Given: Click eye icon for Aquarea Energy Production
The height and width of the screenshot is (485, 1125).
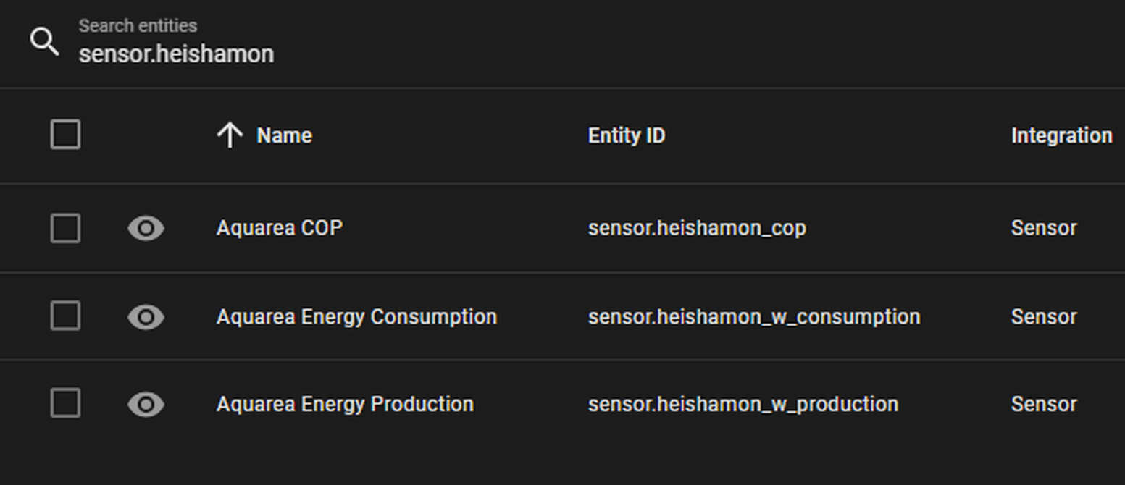Looking at the screenshot, I should click(x=146, y=404).
